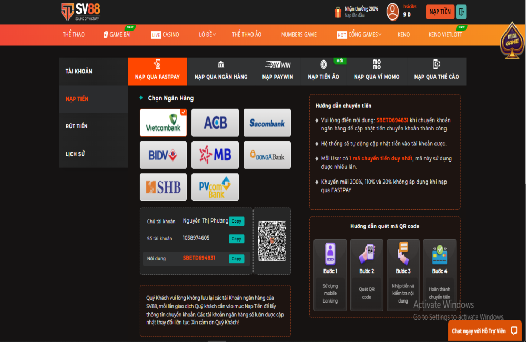This screenshot has height=342, width=526.
Task: Click the SV88 logo
Action: pyautogui.click(x=80, y=12)
